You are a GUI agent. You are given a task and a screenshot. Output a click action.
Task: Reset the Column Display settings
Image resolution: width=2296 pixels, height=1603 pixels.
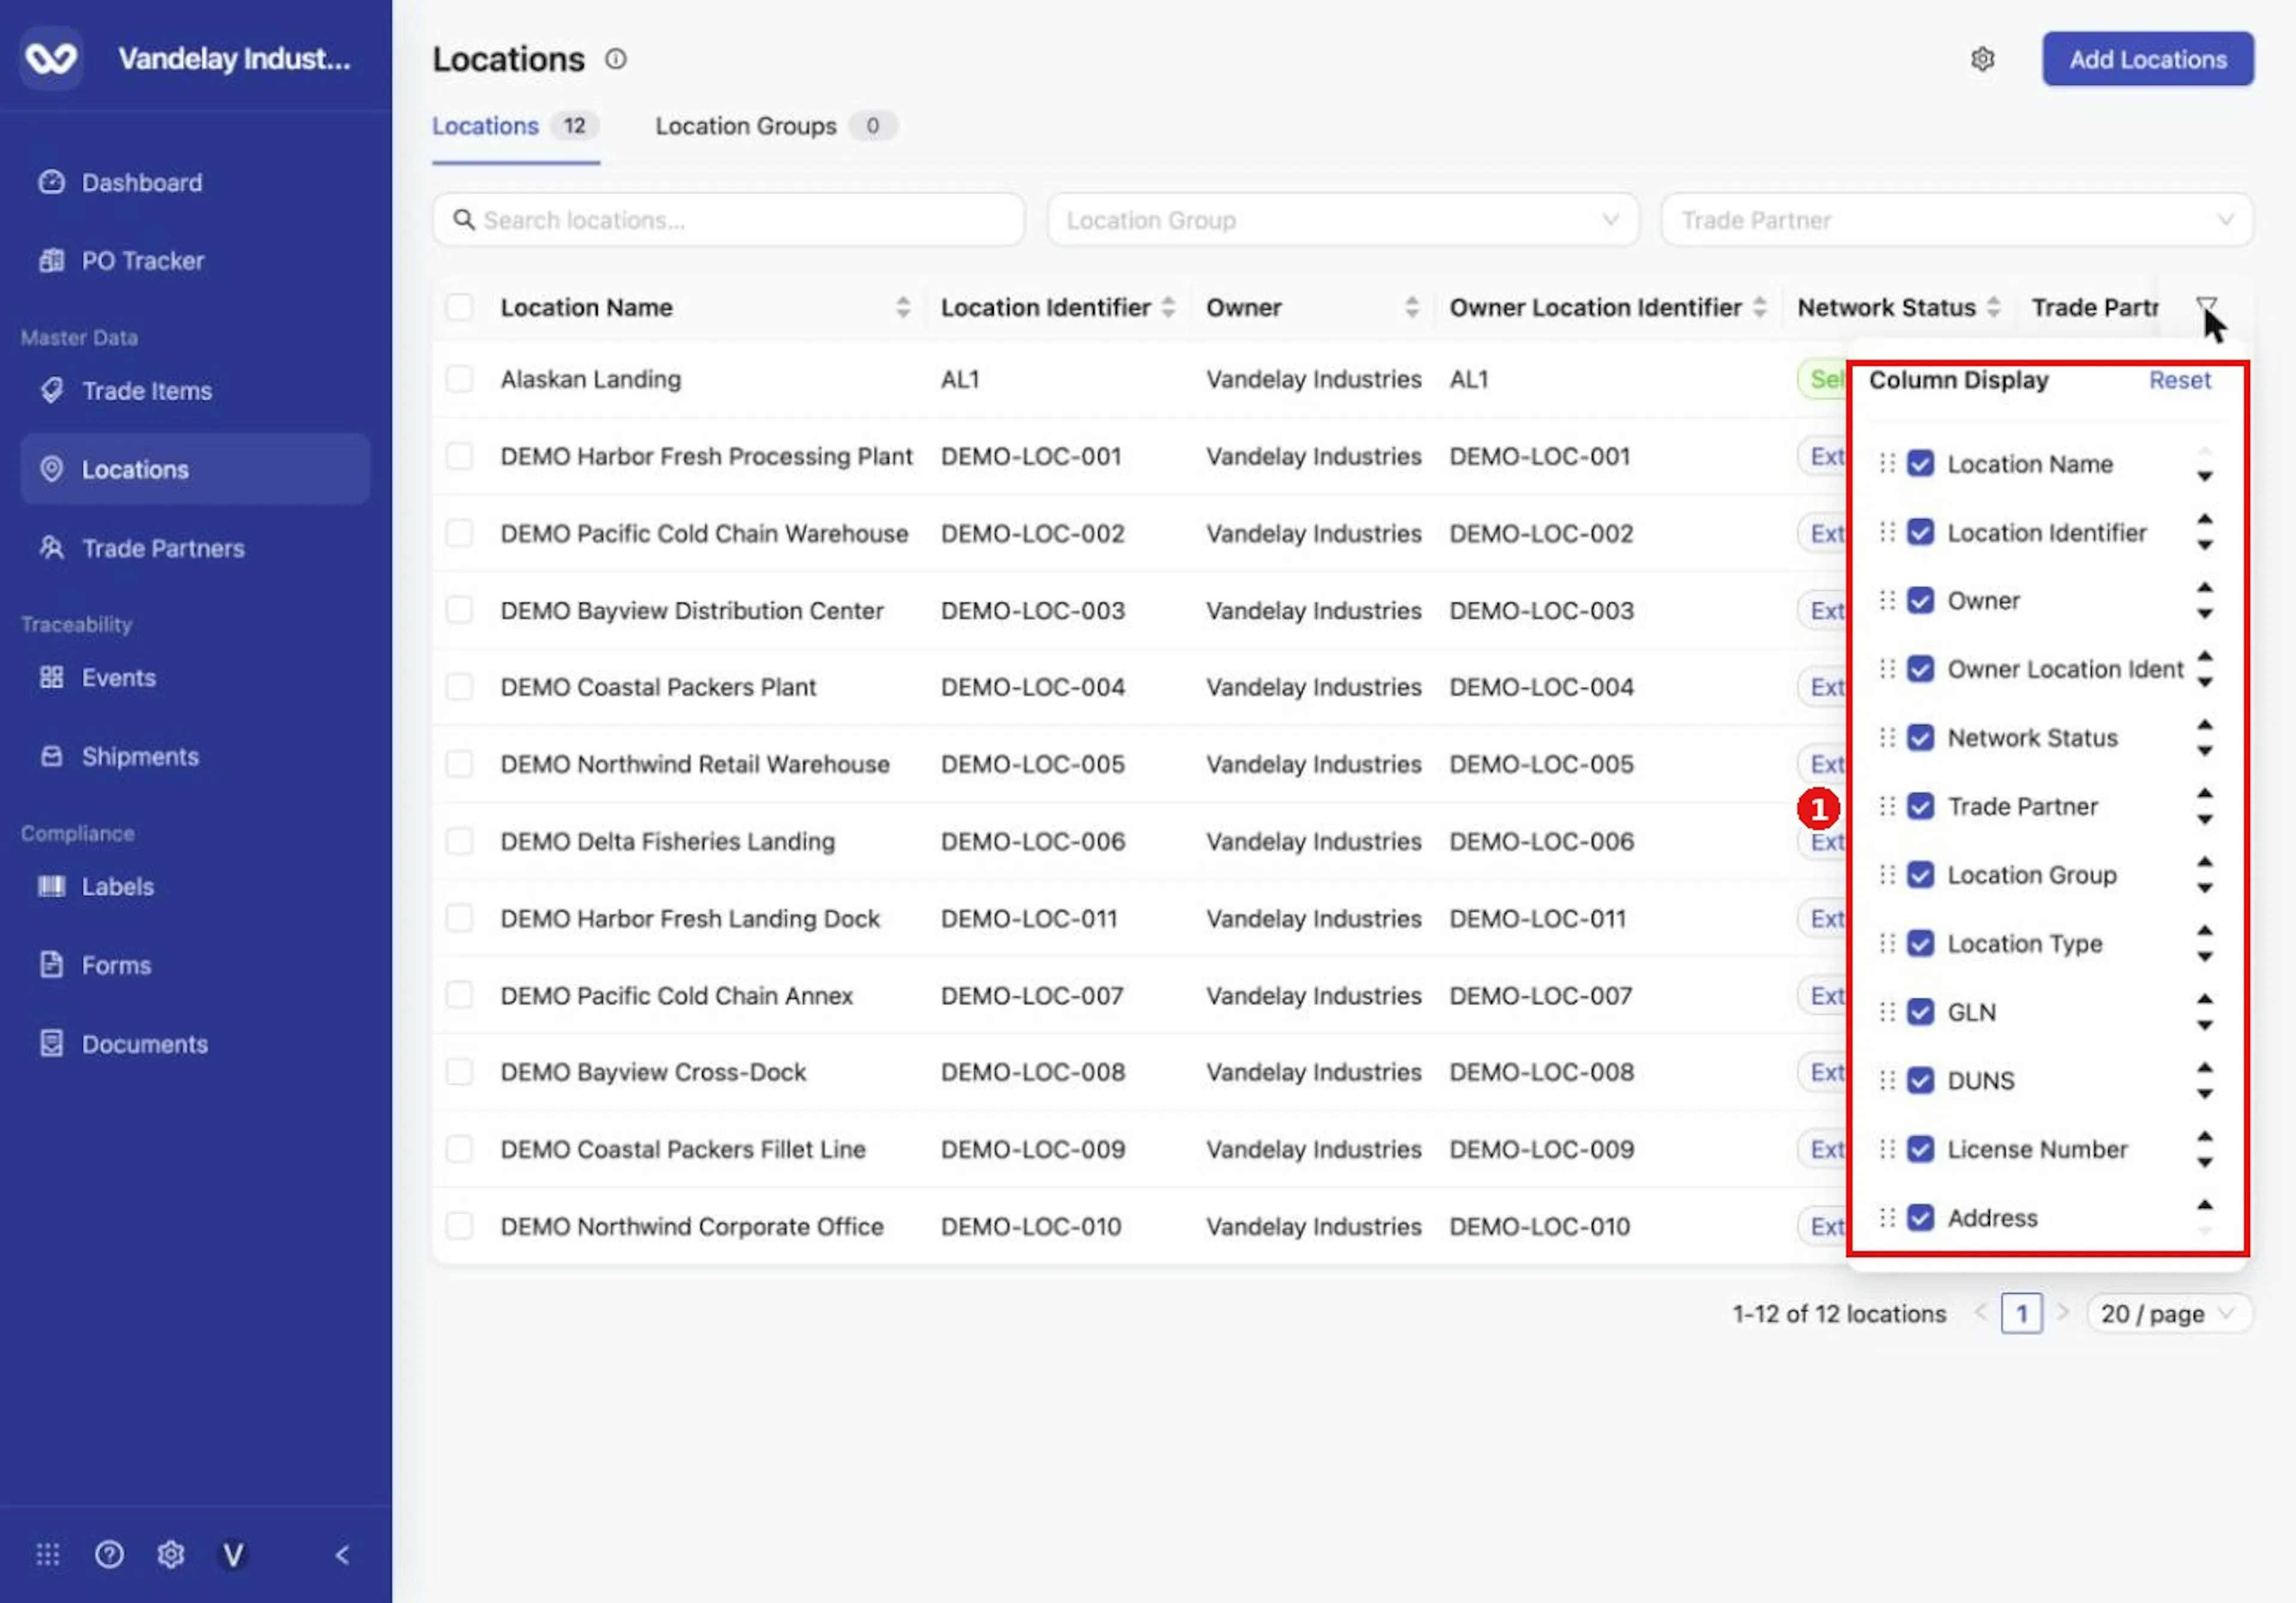[x=2180, y=380]
